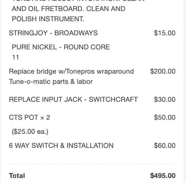186x186 pixels.
Task: Click the $200.00 bridge replacement price
Action: 163,72
